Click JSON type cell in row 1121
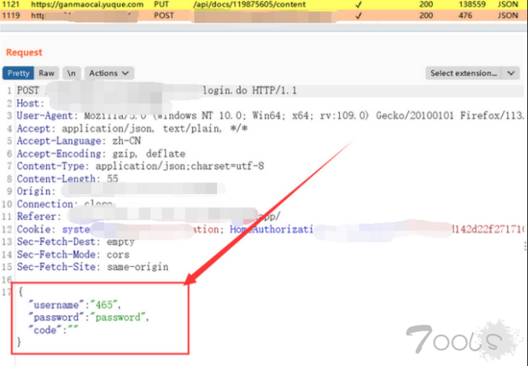 tap(508, 5)
